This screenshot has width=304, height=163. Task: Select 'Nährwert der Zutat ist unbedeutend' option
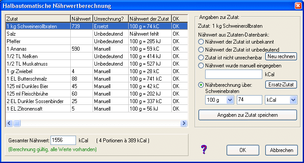point(202,50)
